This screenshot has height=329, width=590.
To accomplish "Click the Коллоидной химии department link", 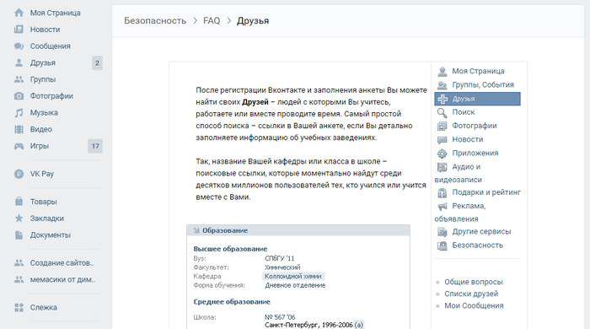I will (x=292, y=277).
